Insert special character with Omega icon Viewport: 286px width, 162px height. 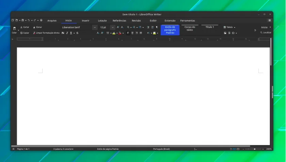233,33
